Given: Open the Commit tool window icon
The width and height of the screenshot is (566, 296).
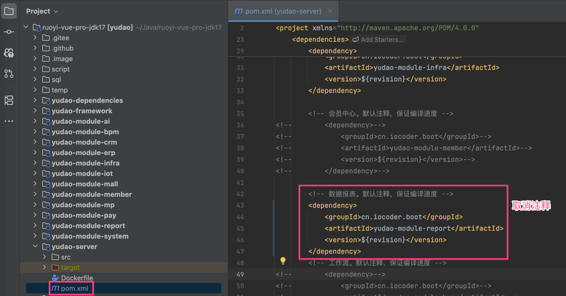Looking at the screenshot, I should [x=9, y=32].
